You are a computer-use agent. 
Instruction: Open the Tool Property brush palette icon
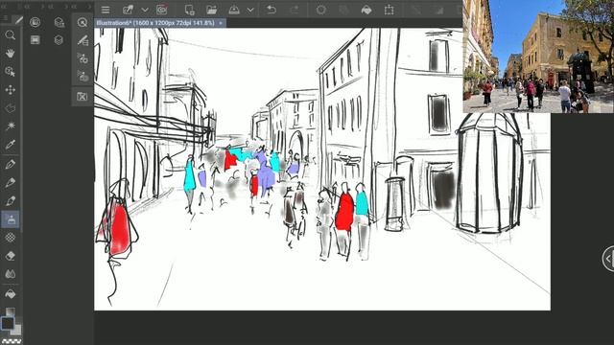[83, 40]
